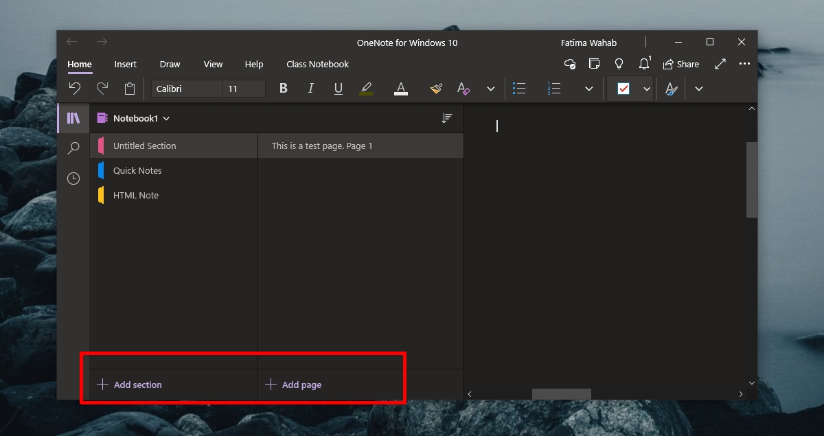Click the sync status cloud icon

pyautogui.click(x=570, y=64)
